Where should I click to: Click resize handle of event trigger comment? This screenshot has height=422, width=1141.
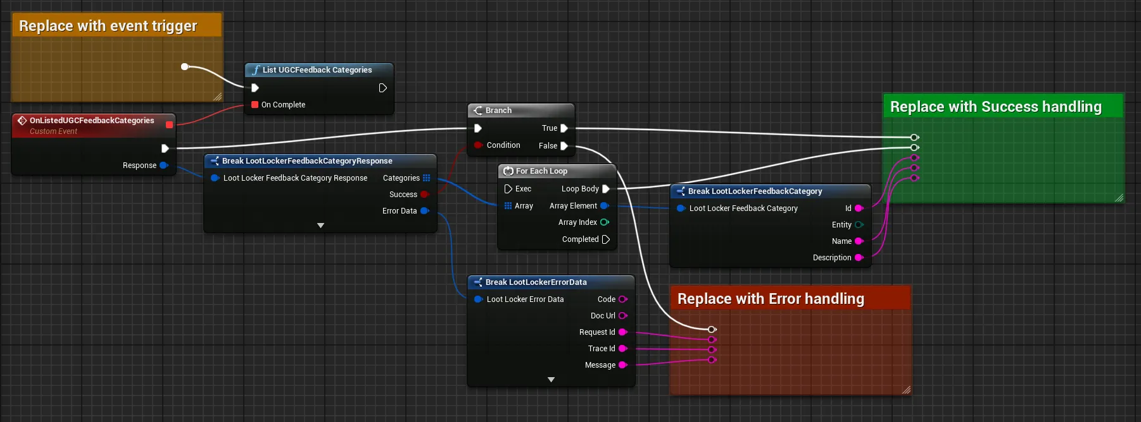217,97
